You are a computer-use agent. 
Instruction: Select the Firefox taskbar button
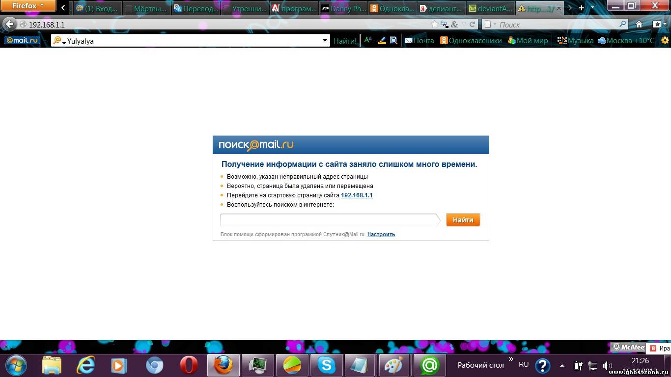click(224, 366)
